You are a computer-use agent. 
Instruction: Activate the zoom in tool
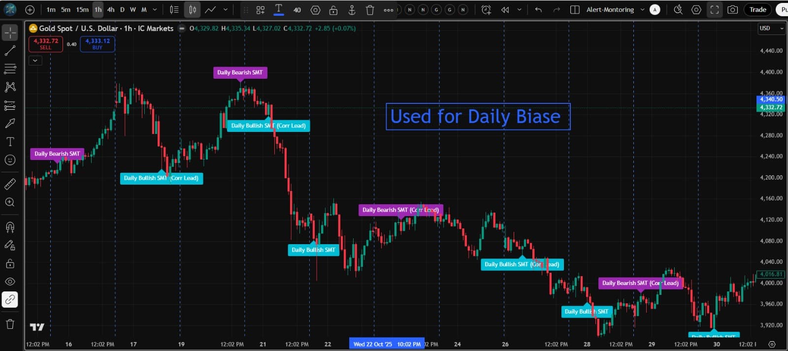(x=10, y=202)
